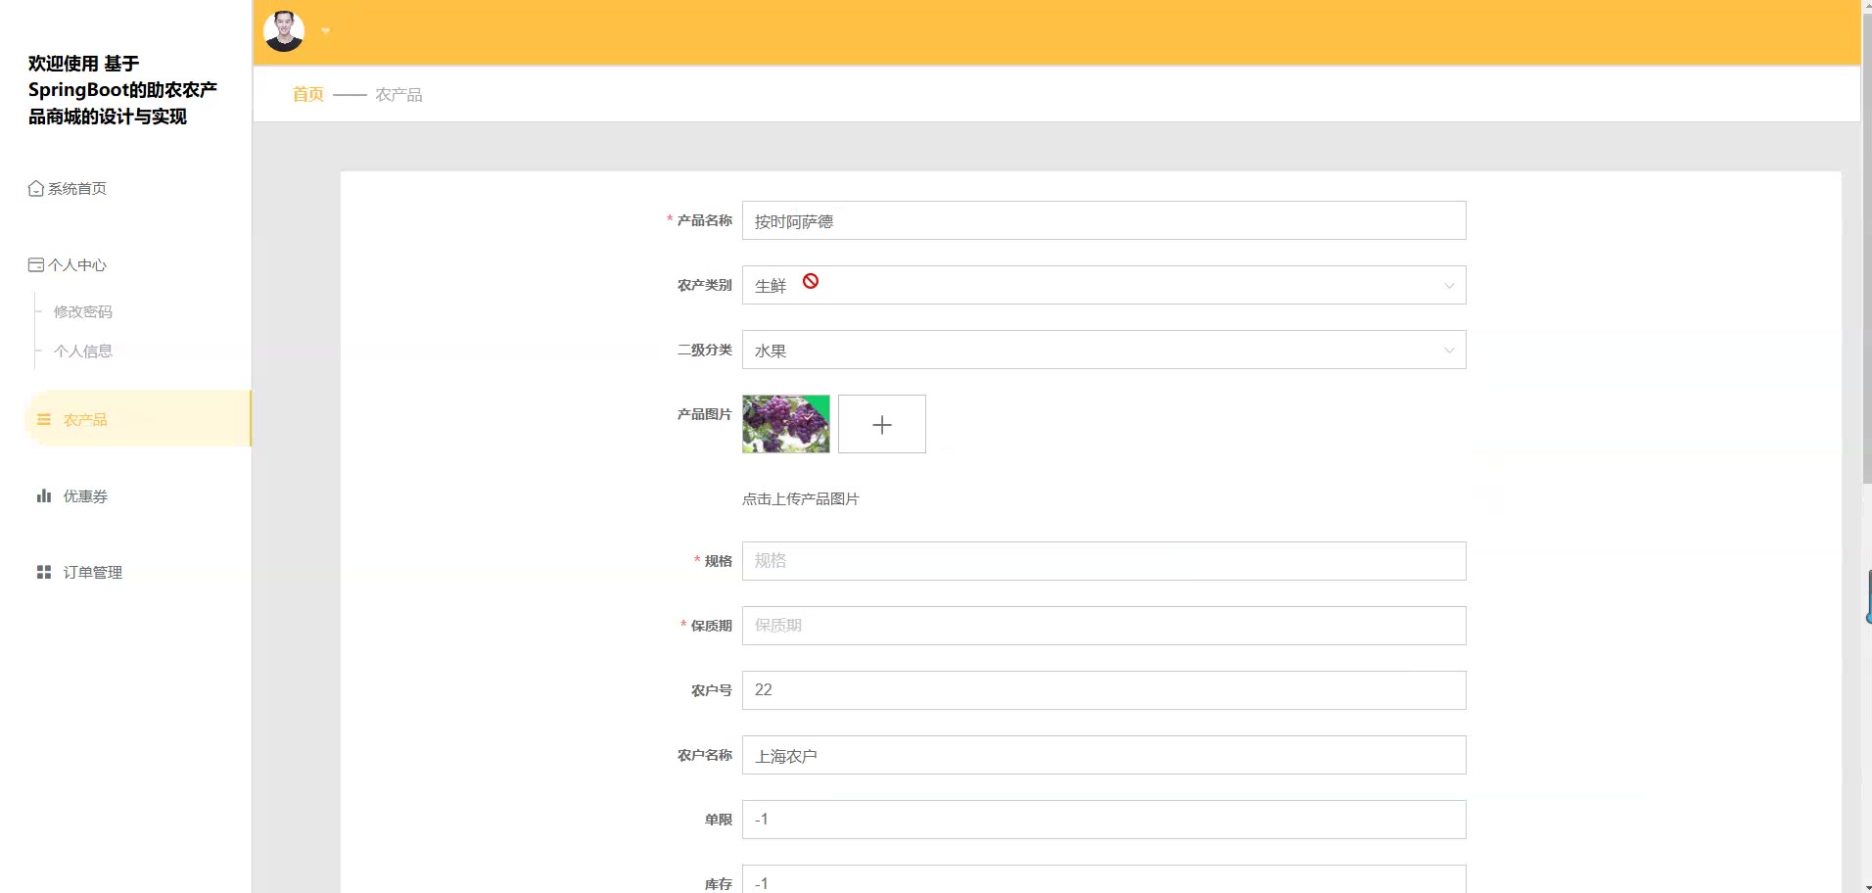The width and height of the screenshot is (1872, 893).
Task: Open the 农产类别 dropdown
Action: point(1104,285)
